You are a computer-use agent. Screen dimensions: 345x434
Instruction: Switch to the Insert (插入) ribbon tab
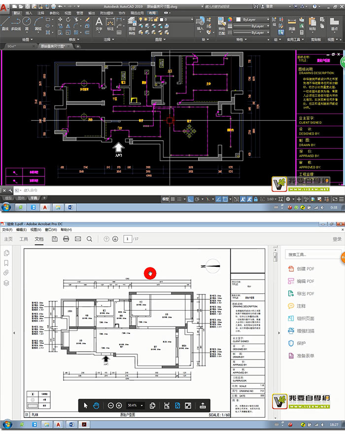tap(29, 13)
